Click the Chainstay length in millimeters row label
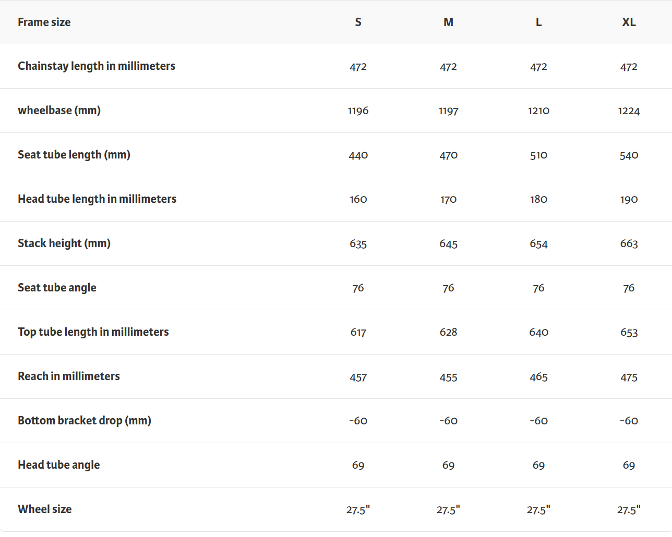The width and height of the screenshot is (672, 537). (x=97, y=66)
